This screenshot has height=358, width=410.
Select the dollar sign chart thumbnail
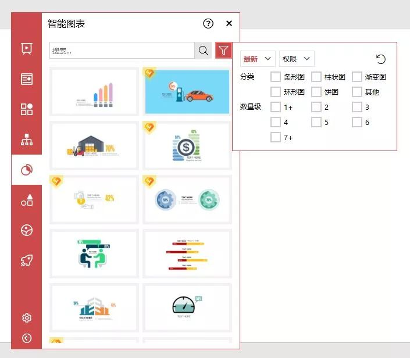(187, 145)
